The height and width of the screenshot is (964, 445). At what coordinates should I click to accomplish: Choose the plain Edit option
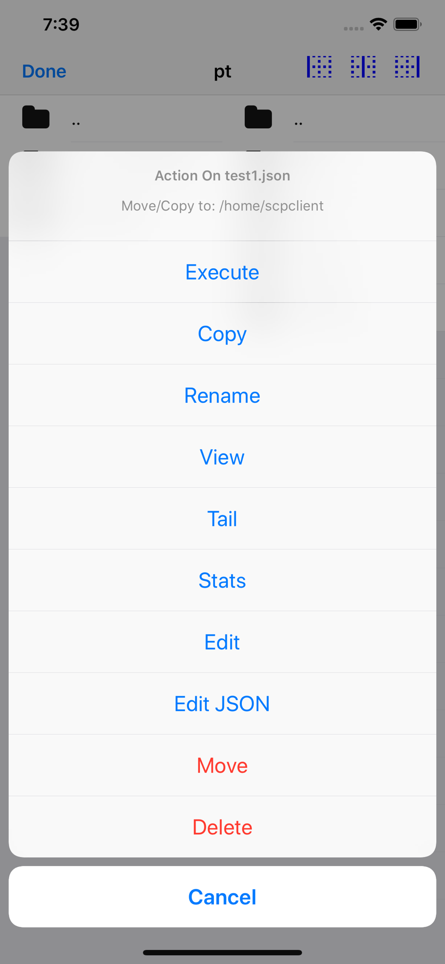tap(222, 642)
